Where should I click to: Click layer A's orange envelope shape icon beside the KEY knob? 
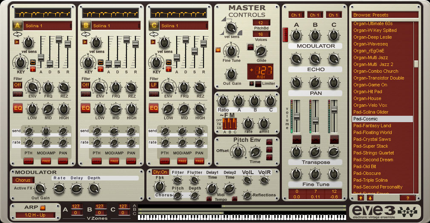pyautogui.click(x=33, y=62)
